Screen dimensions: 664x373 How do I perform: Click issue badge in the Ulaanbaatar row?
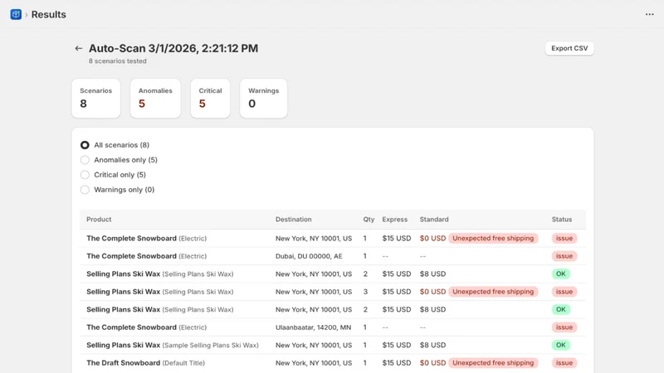[564, 327]
